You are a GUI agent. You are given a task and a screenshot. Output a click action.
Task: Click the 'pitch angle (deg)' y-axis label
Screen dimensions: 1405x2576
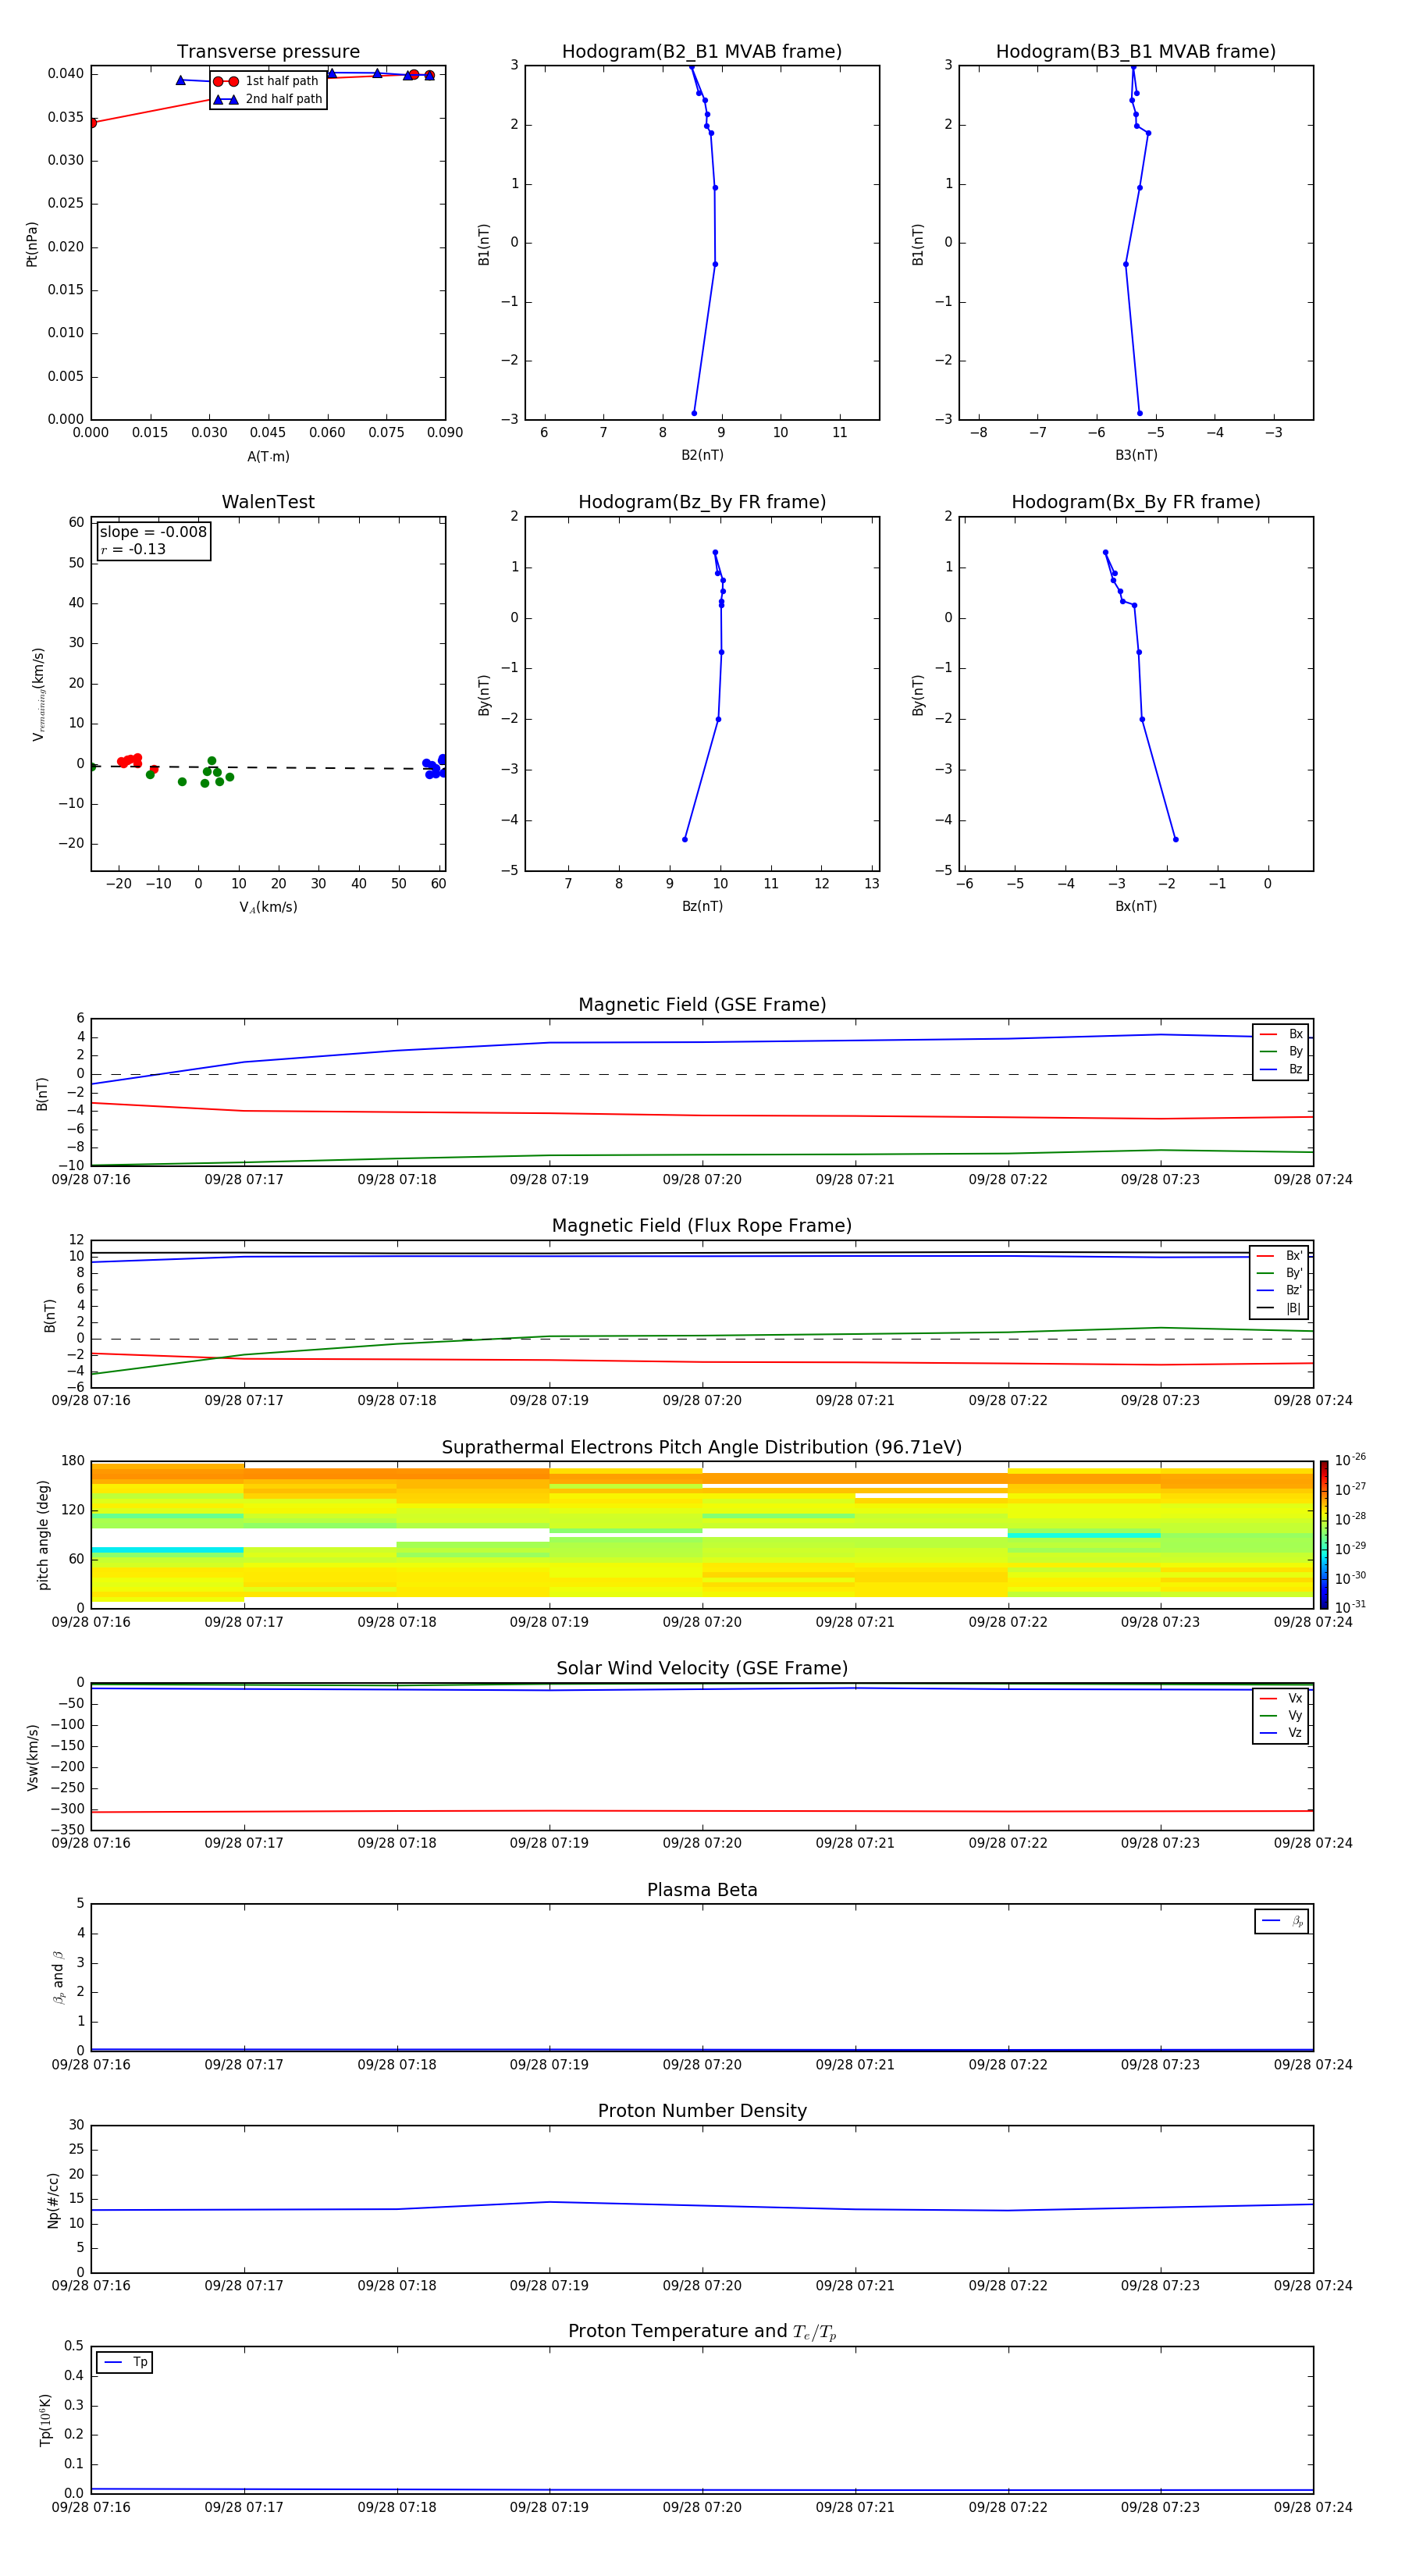tap(43, 1534)
